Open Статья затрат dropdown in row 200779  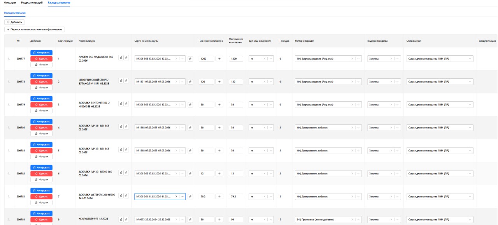(x=470, y=105)
